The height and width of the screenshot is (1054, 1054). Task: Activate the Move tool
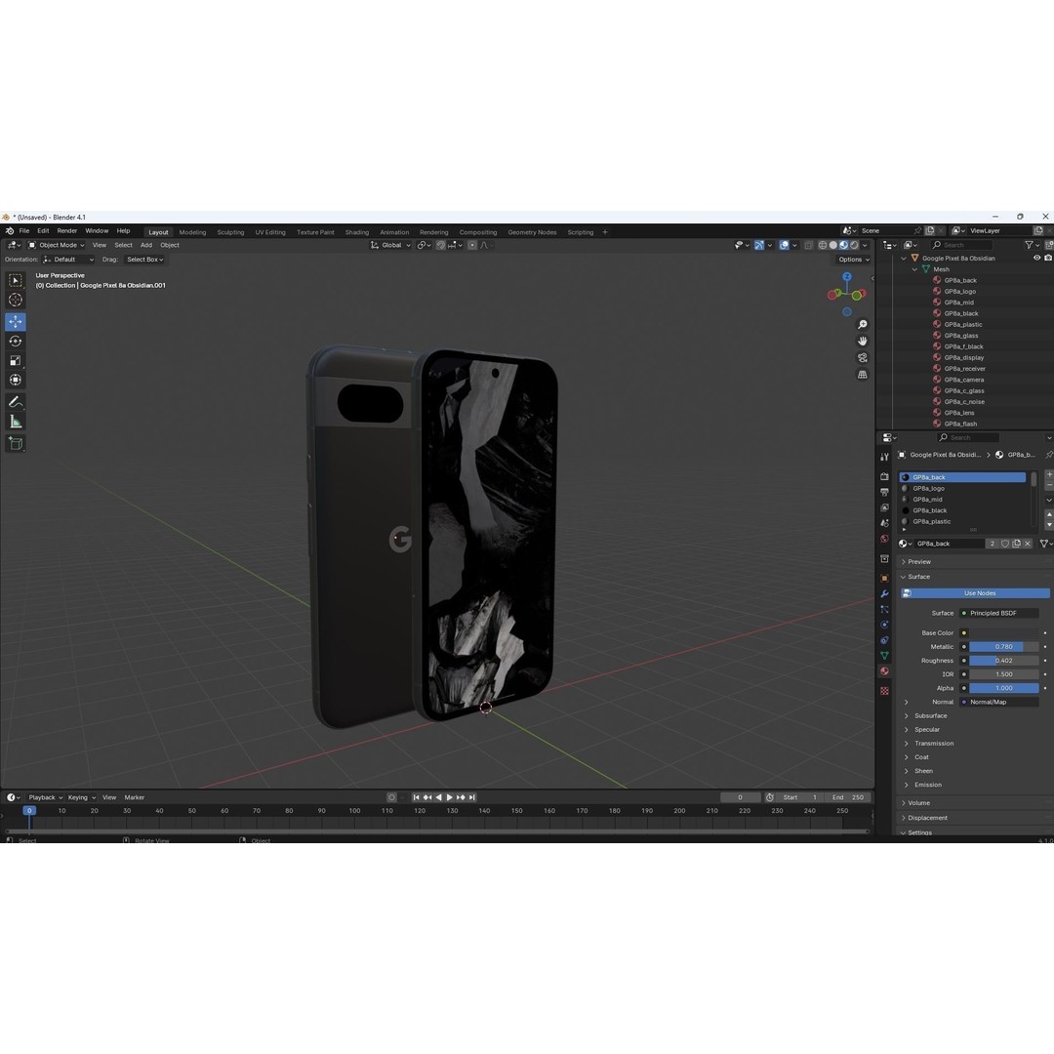click(x=16, y=321)
